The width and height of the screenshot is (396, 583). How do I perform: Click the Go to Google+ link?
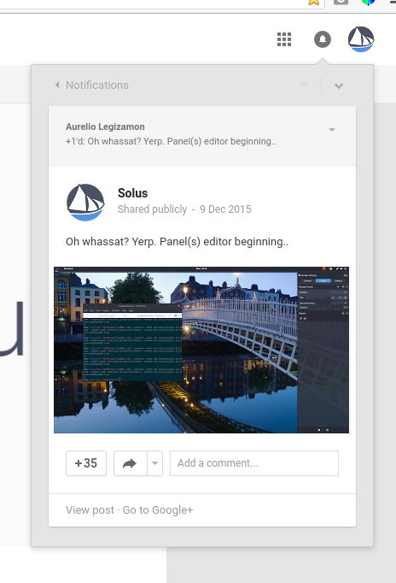tap(158, 510)
